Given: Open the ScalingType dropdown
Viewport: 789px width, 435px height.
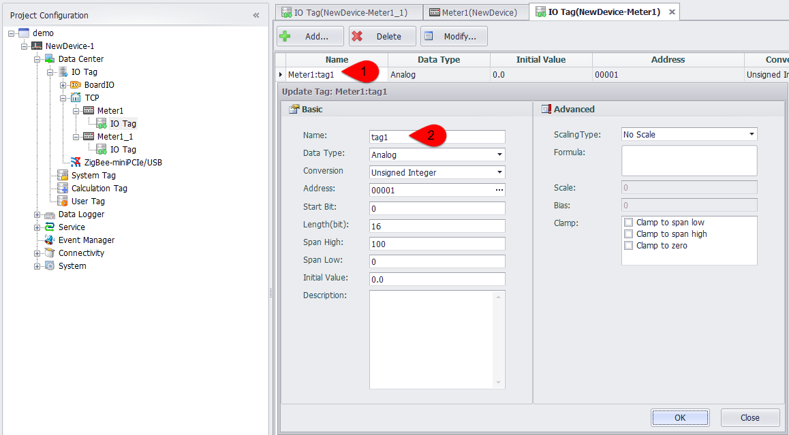Looking at the screenshot, I should 752,135.
